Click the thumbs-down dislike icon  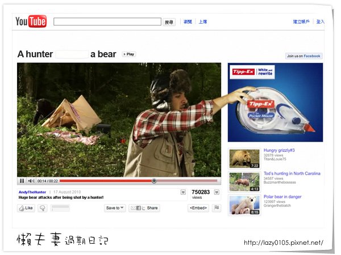point(43,208)
